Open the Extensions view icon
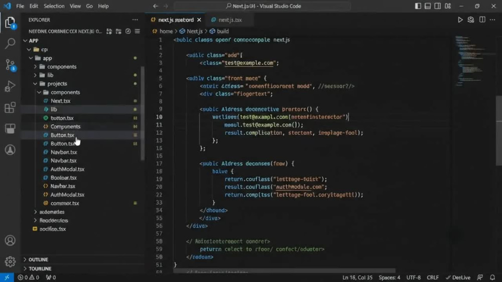 pyautogui.click(x=10, y=108)
